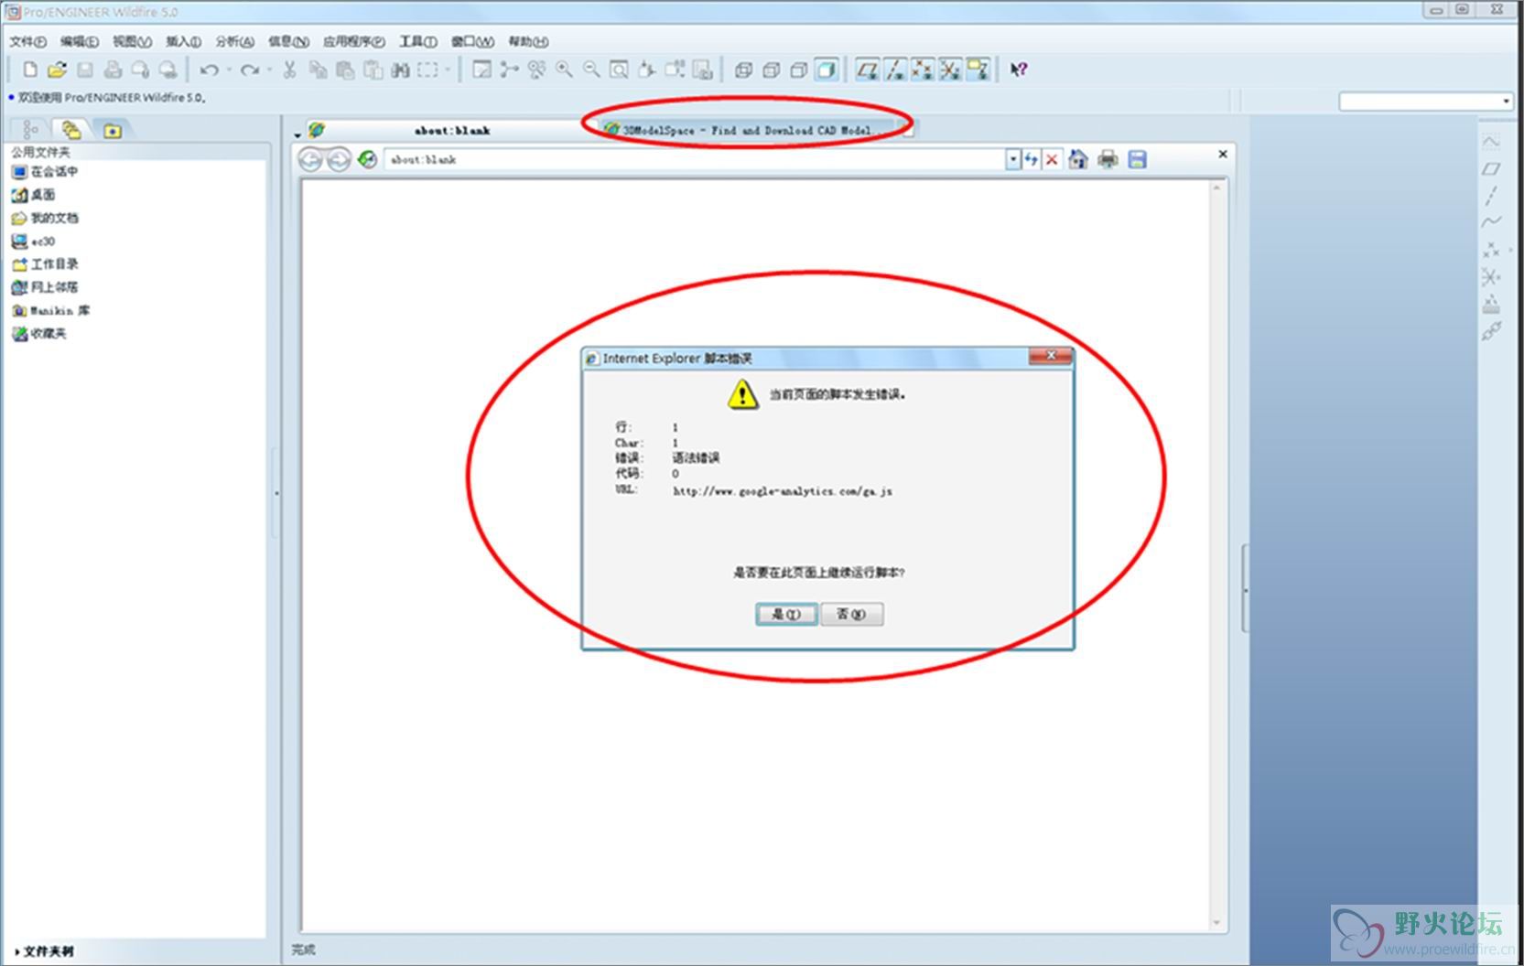
Task: Select 桌面 desktop folder
Action: [x=33, y=195]
